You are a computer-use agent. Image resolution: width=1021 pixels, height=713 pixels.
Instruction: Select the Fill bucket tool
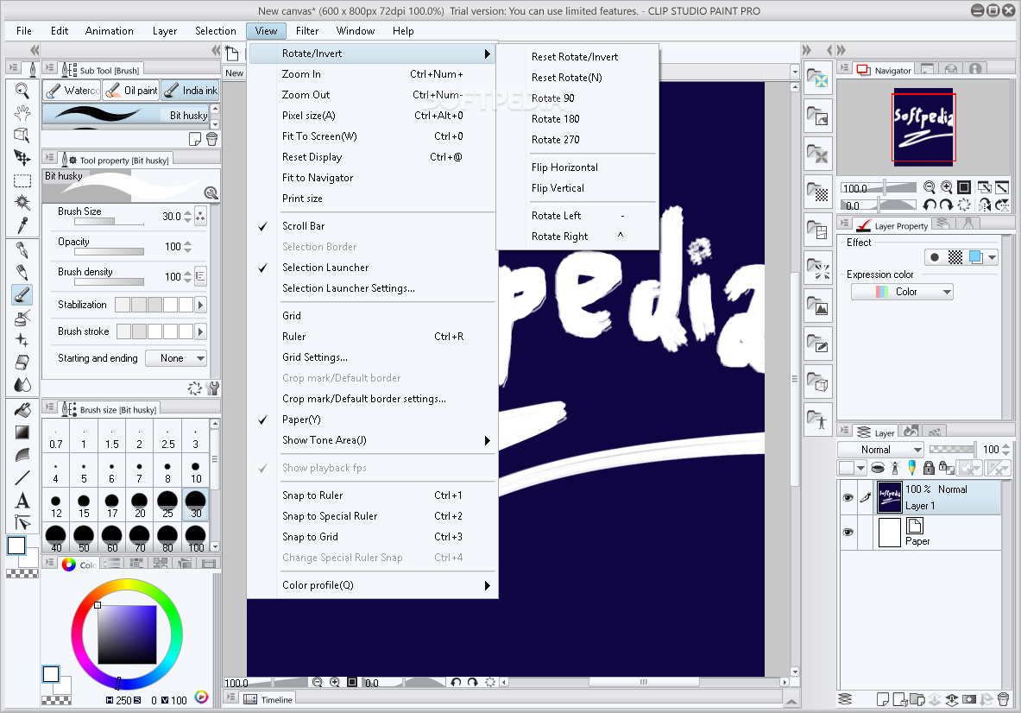(22, 410)
